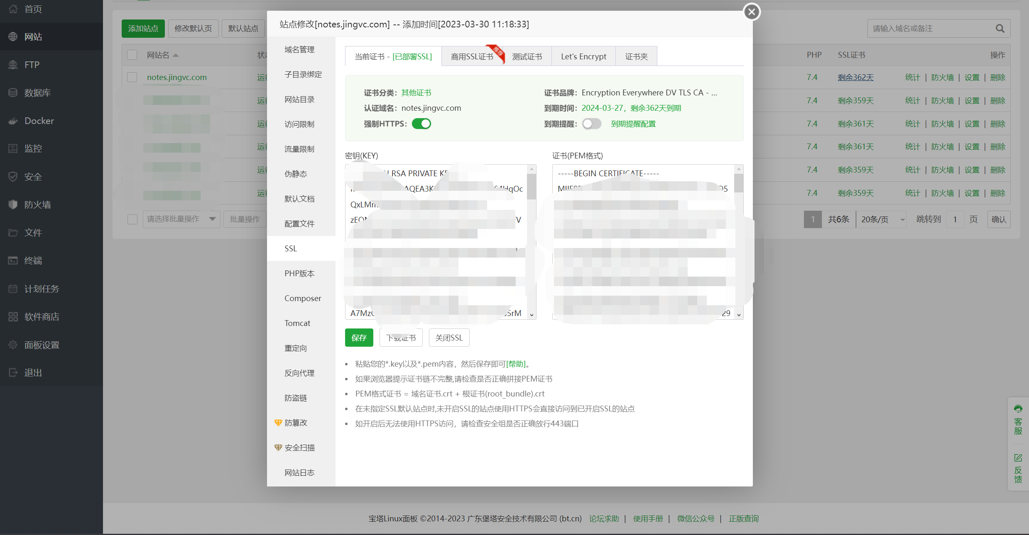This screenshot has height=535, width=1029.
Task: Open the Firewall shield icon in sidebar
Action: click(x=13, y=204)
